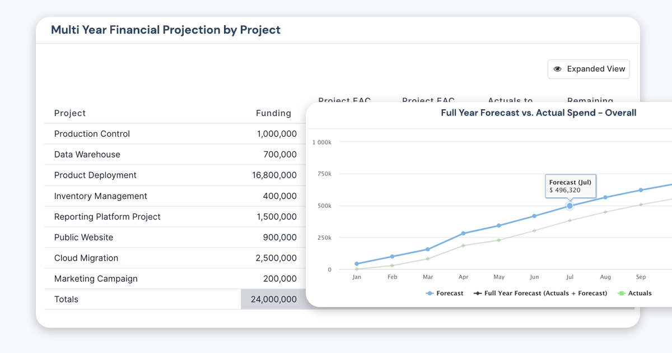Click the Expanded View button
This screenshot has height=353, width=672.
coord(589,68)
